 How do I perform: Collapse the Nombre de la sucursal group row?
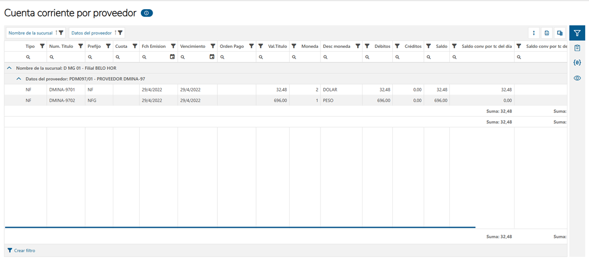[10, 68]
